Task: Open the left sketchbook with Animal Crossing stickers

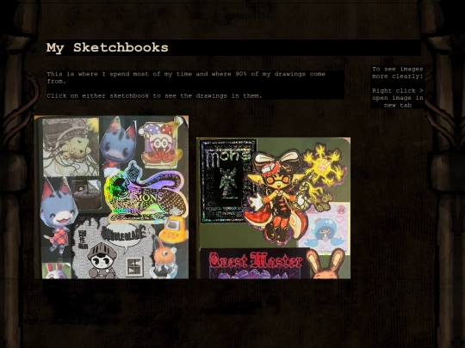Action: [x=111, y=197]
